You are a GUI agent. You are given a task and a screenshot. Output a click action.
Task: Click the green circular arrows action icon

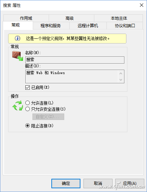click(x=18, y=106)
